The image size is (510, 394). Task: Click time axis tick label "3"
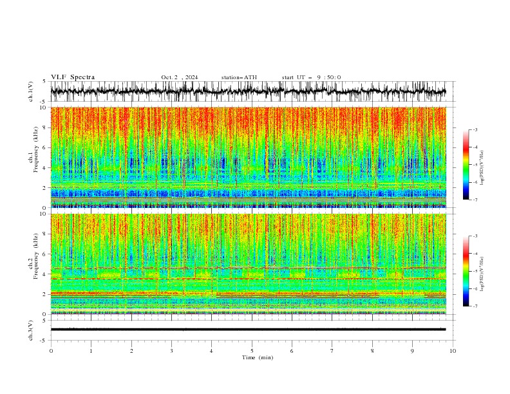pos(171,351)
